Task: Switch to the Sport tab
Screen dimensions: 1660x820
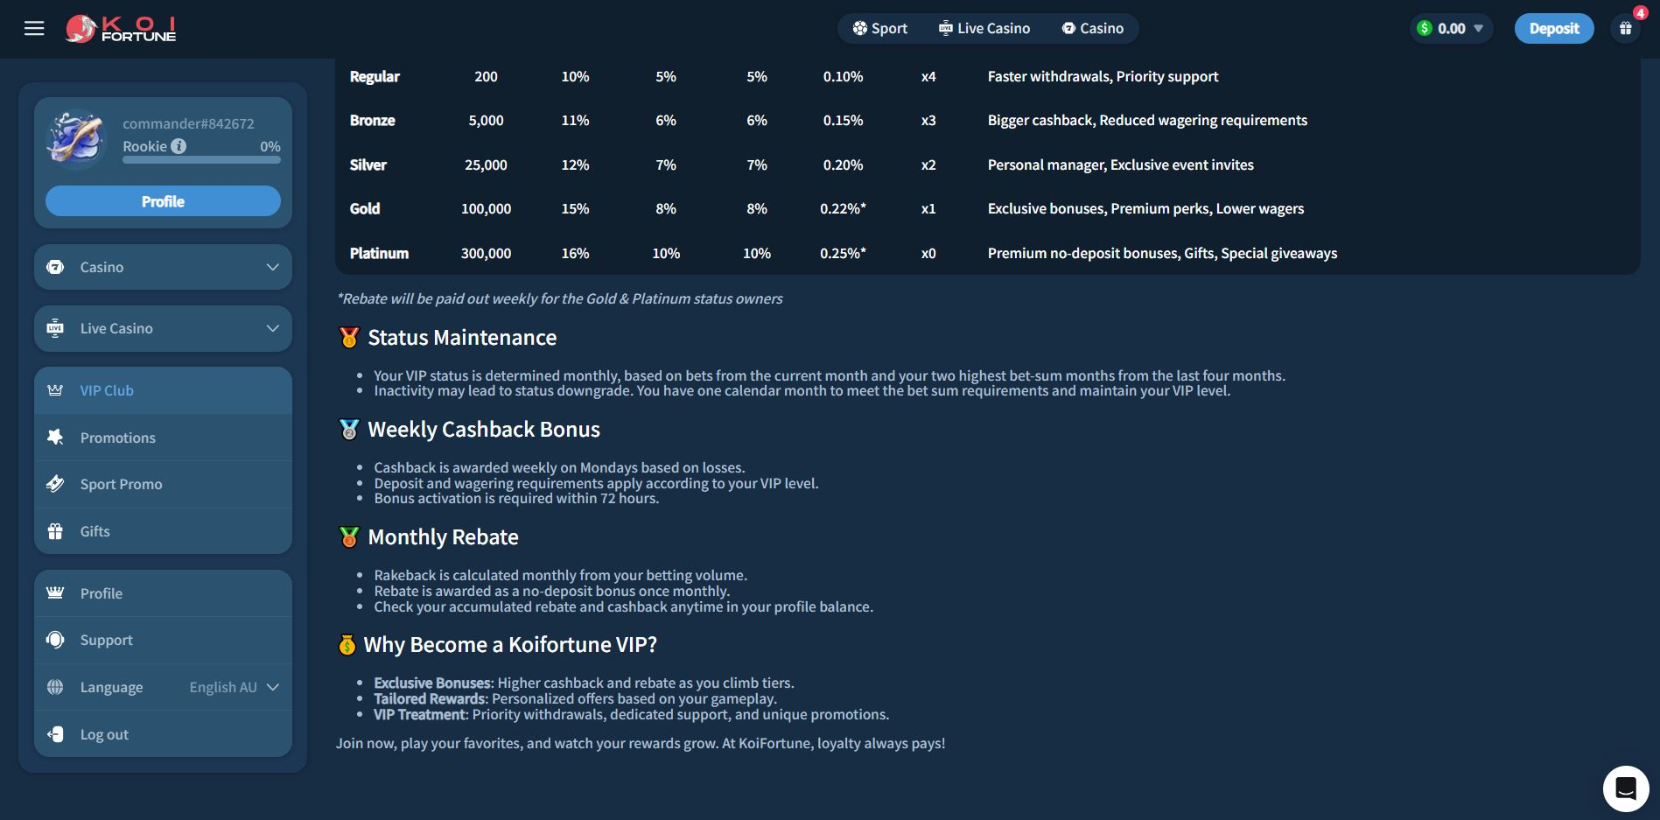Action: tap(880, 29)
